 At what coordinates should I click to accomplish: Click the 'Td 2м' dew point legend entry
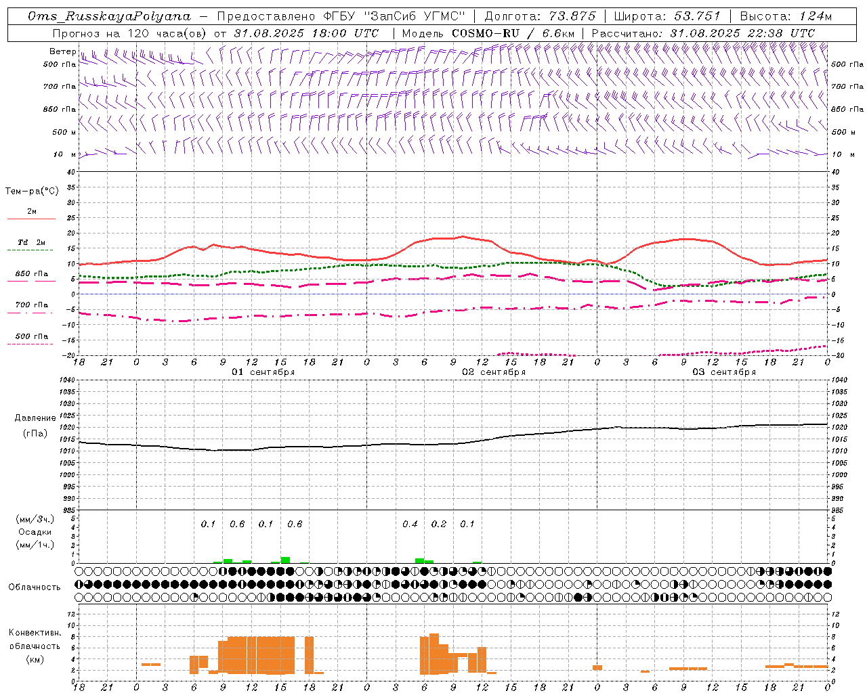pyautogui.click(x=32, y=242)
